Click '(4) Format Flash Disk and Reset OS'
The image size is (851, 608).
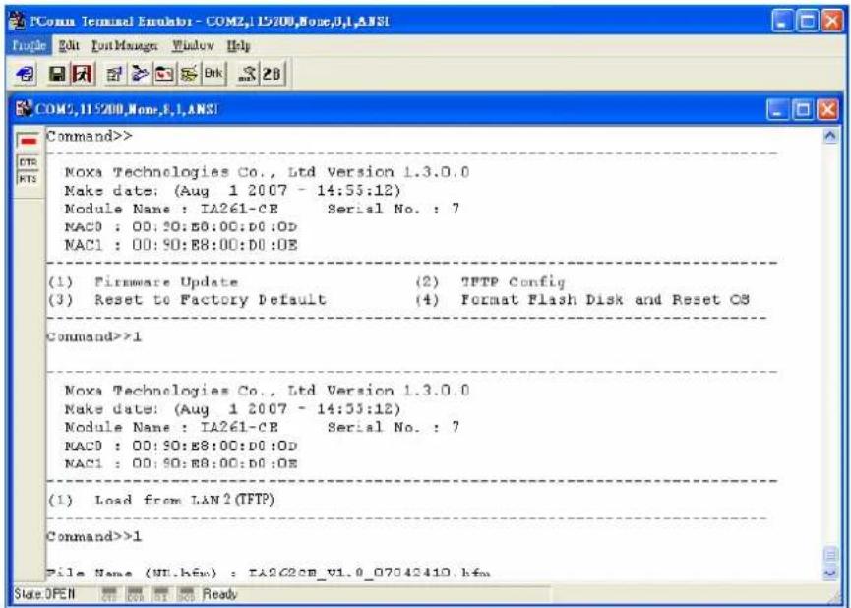pos(582,300)
